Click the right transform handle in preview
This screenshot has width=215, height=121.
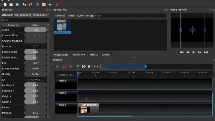pyautogui.click(x=204, y=30)
